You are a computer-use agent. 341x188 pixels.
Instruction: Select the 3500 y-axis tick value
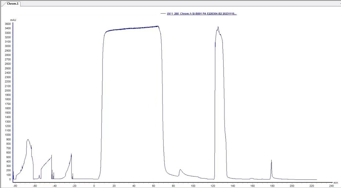pos(8,24)
